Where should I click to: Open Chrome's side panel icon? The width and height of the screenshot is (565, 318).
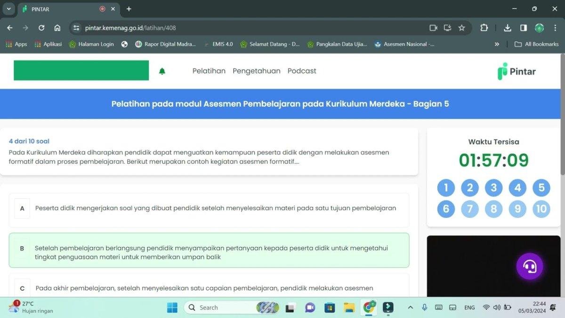524,28
